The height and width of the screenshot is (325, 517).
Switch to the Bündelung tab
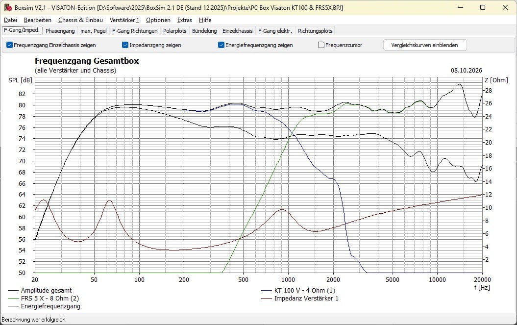tap(204, 31)
